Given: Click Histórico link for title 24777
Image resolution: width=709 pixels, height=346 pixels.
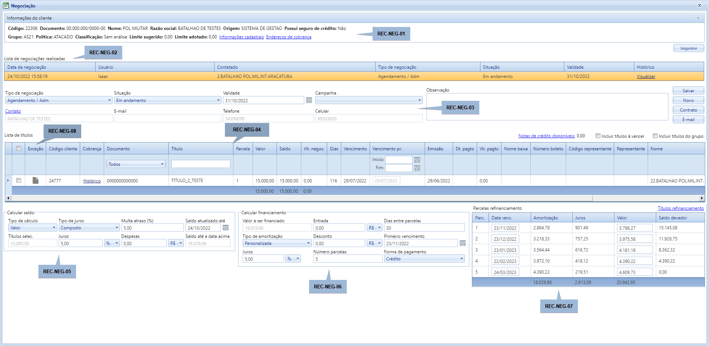Looking at the screenshot, I should (92, 181).
